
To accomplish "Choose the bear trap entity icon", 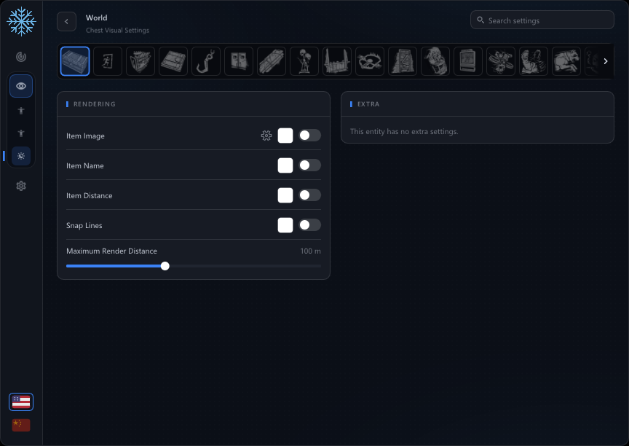I will 369,61.
